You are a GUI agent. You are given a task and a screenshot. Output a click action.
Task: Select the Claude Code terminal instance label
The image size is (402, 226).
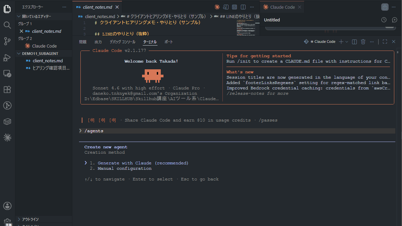(x=320, y=42)
